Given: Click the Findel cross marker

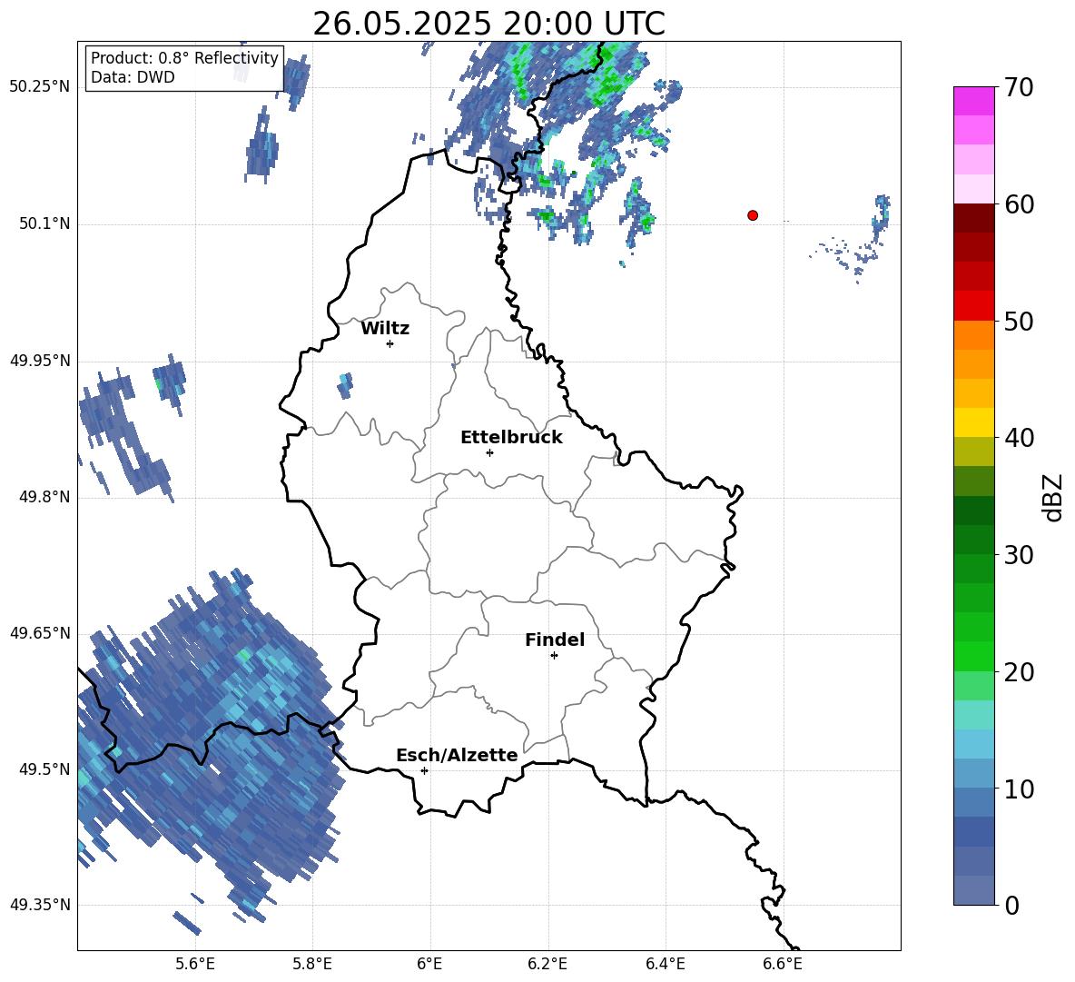Looking at the screenshot, I should click(x=554, y=656).
